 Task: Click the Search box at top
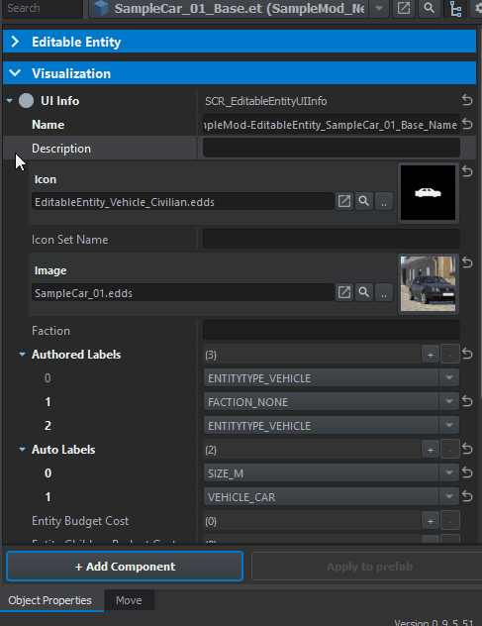(42, 8)
